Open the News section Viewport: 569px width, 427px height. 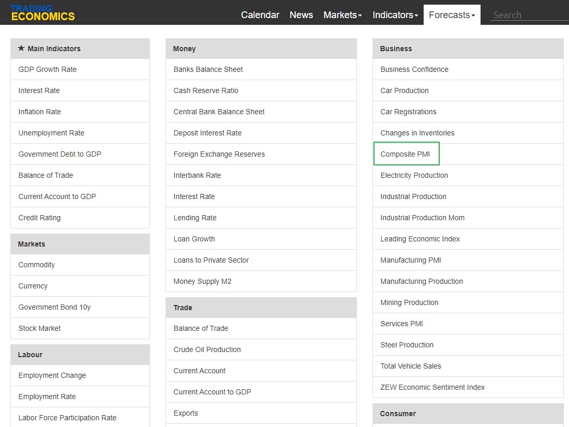[x=301, y=15]
